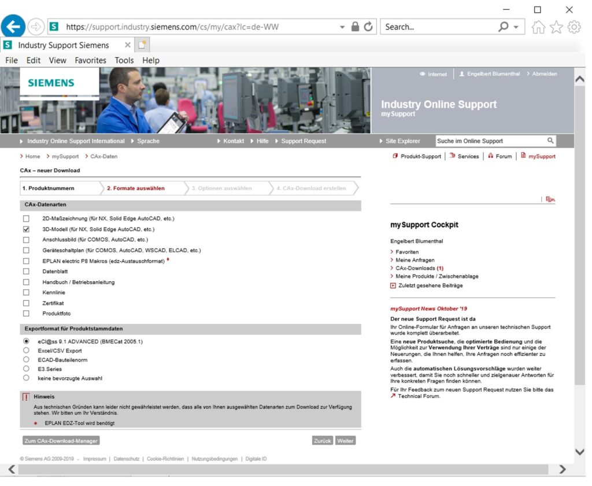The image size is (592, 486).
Task: Check the Zertifikat checkbox
Action: tap(26, 303)
